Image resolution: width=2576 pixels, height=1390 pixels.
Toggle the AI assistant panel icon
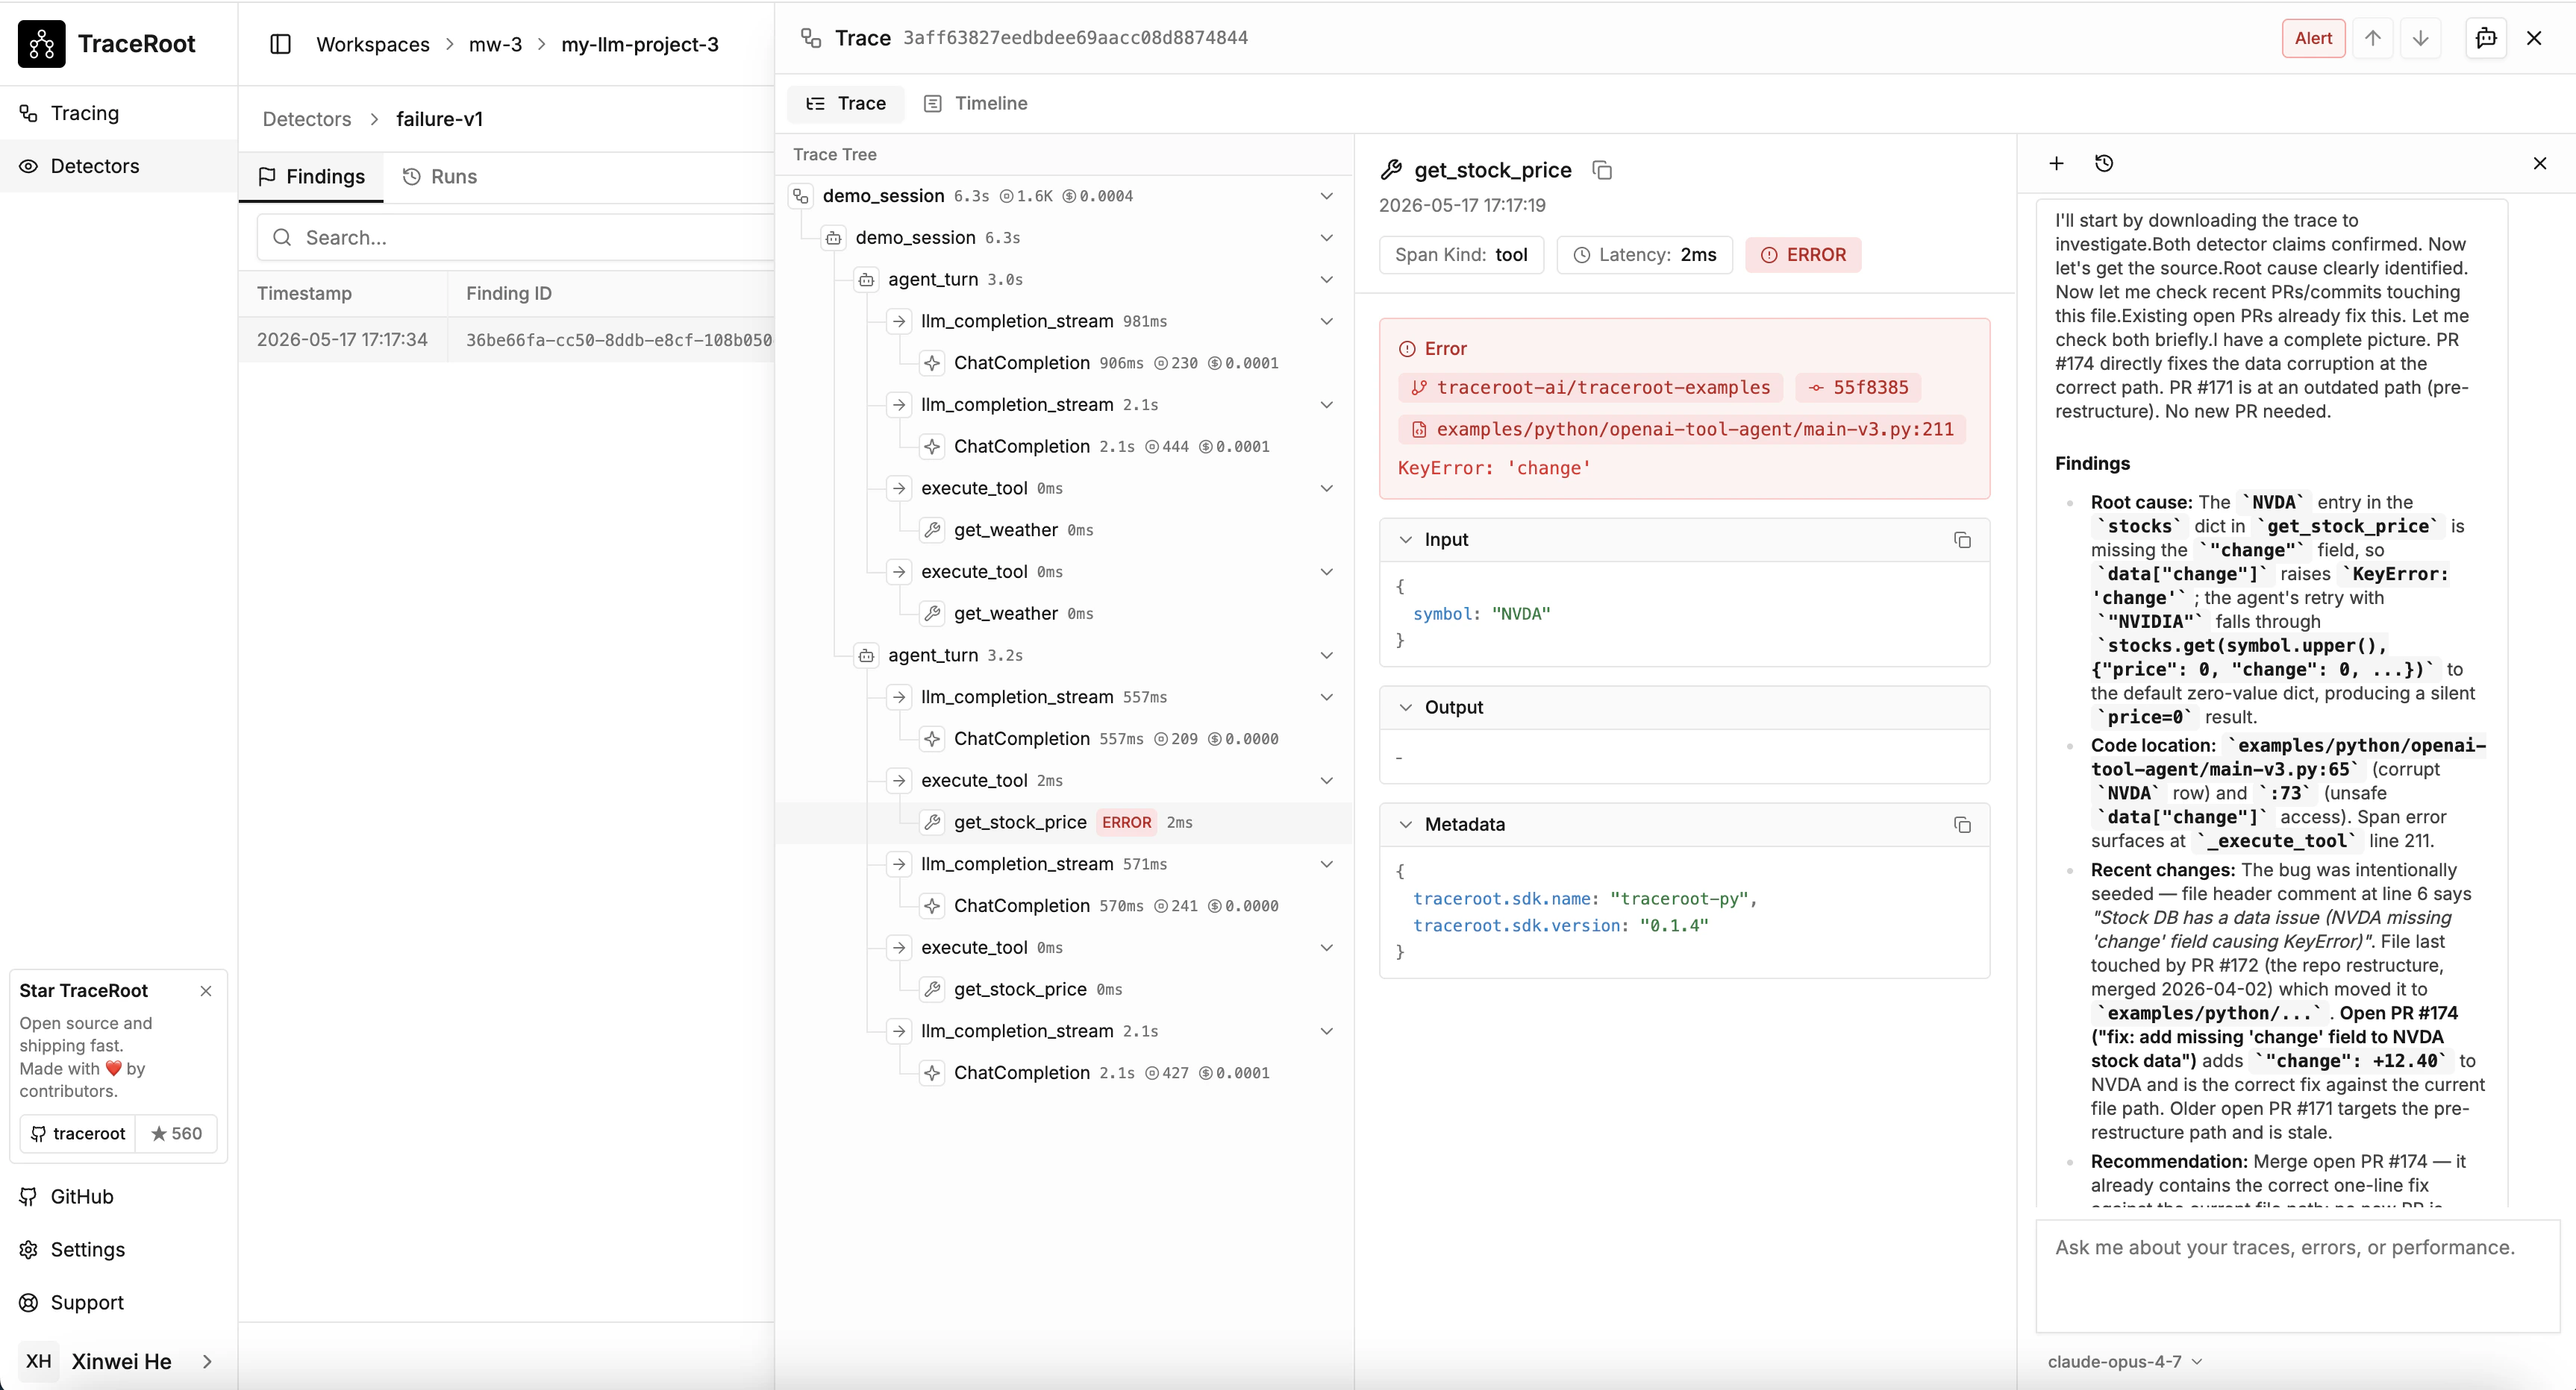(x=2486, y=38)
